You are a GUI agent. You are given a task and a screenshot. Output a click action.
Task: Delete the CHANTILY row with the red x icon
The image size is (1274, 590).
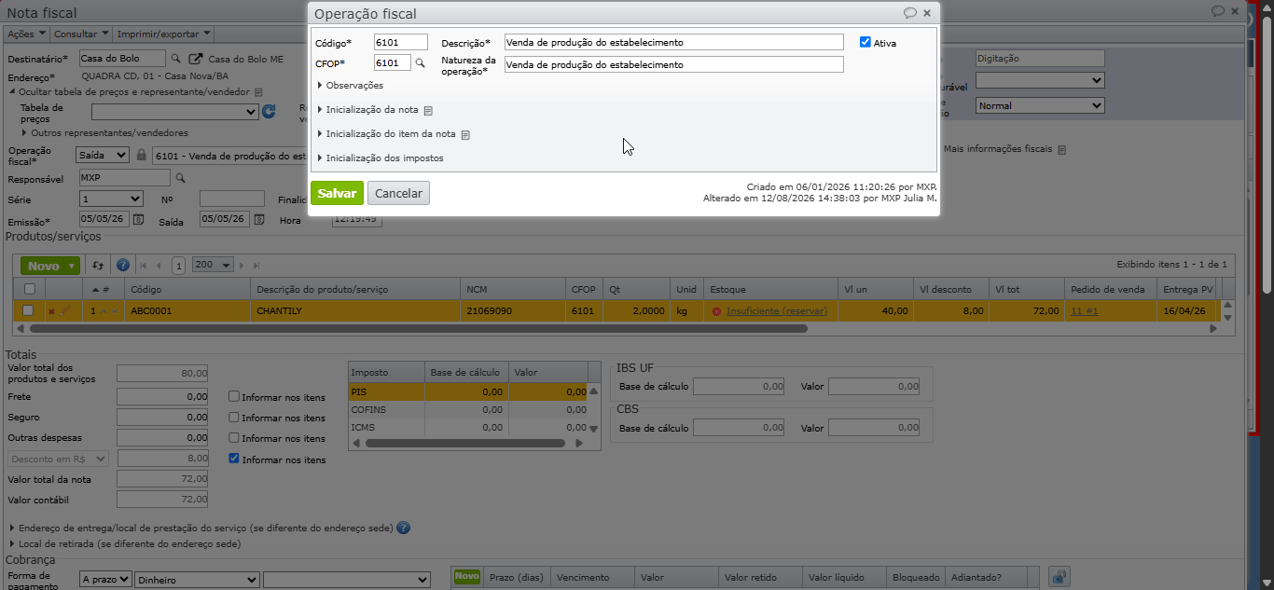(51, 311)
